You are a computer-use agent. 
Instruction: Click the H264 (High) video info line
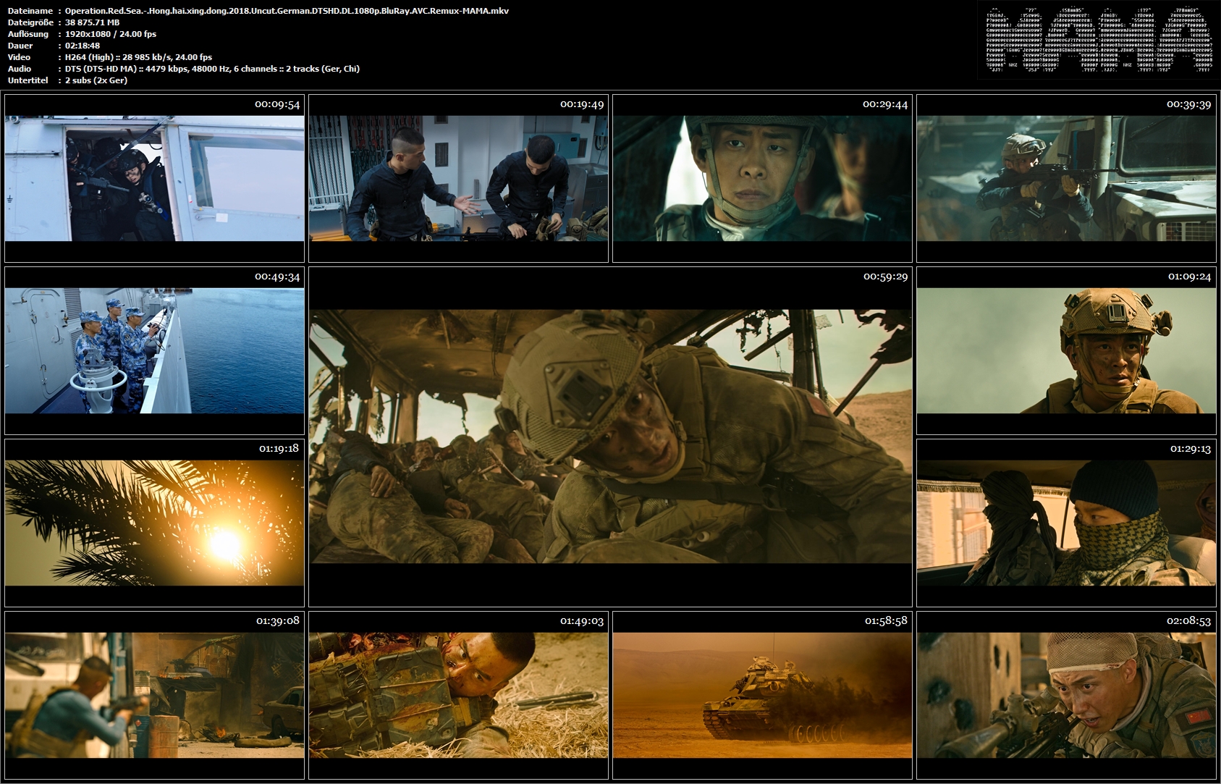138,57
